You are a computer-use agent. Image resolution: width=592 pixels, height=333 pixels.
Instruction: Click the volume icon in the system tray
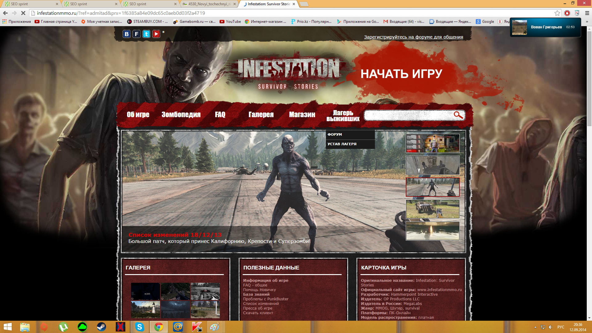pyautogui.click(x=551, y=327)
